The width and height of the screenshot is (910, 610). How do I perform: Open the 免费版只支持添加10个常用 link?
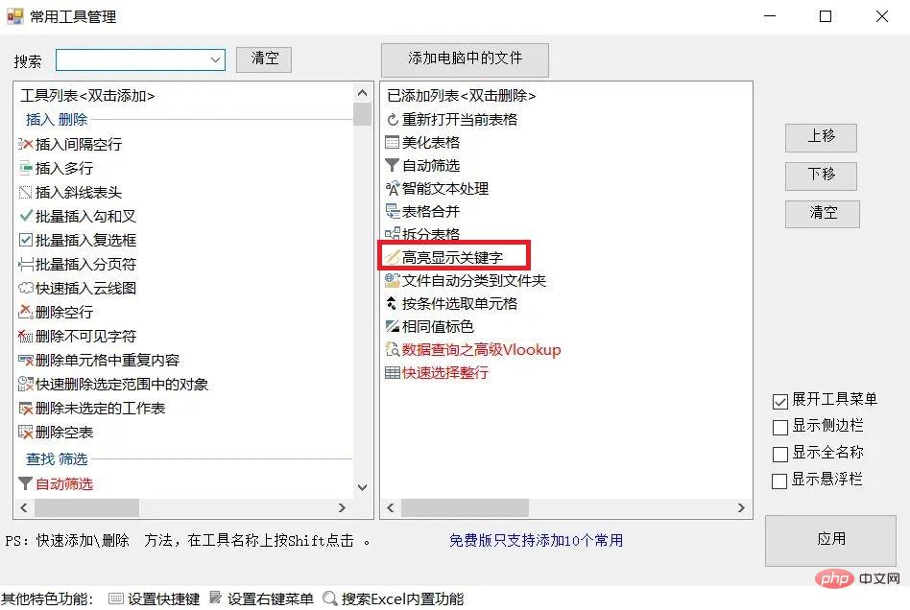(537, 540)
